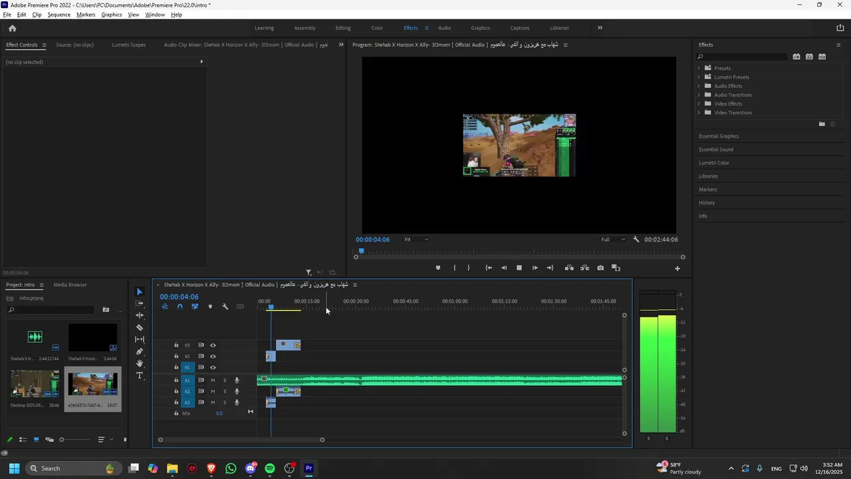Solo the A2 audio track
Screen dimensions: 851x479
click(x=225, y=391)
